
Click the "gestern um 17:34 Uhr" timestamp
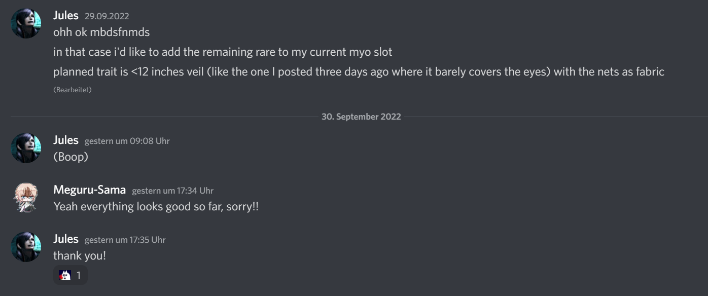[x=172, y=191]
